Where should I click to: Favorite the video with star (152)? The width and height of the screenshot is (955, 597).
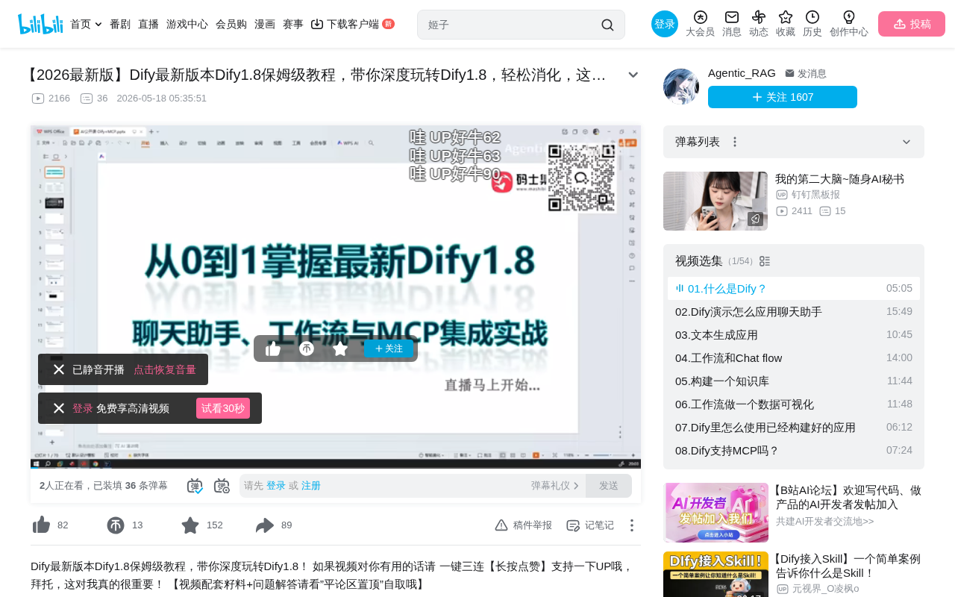(190, 525)
